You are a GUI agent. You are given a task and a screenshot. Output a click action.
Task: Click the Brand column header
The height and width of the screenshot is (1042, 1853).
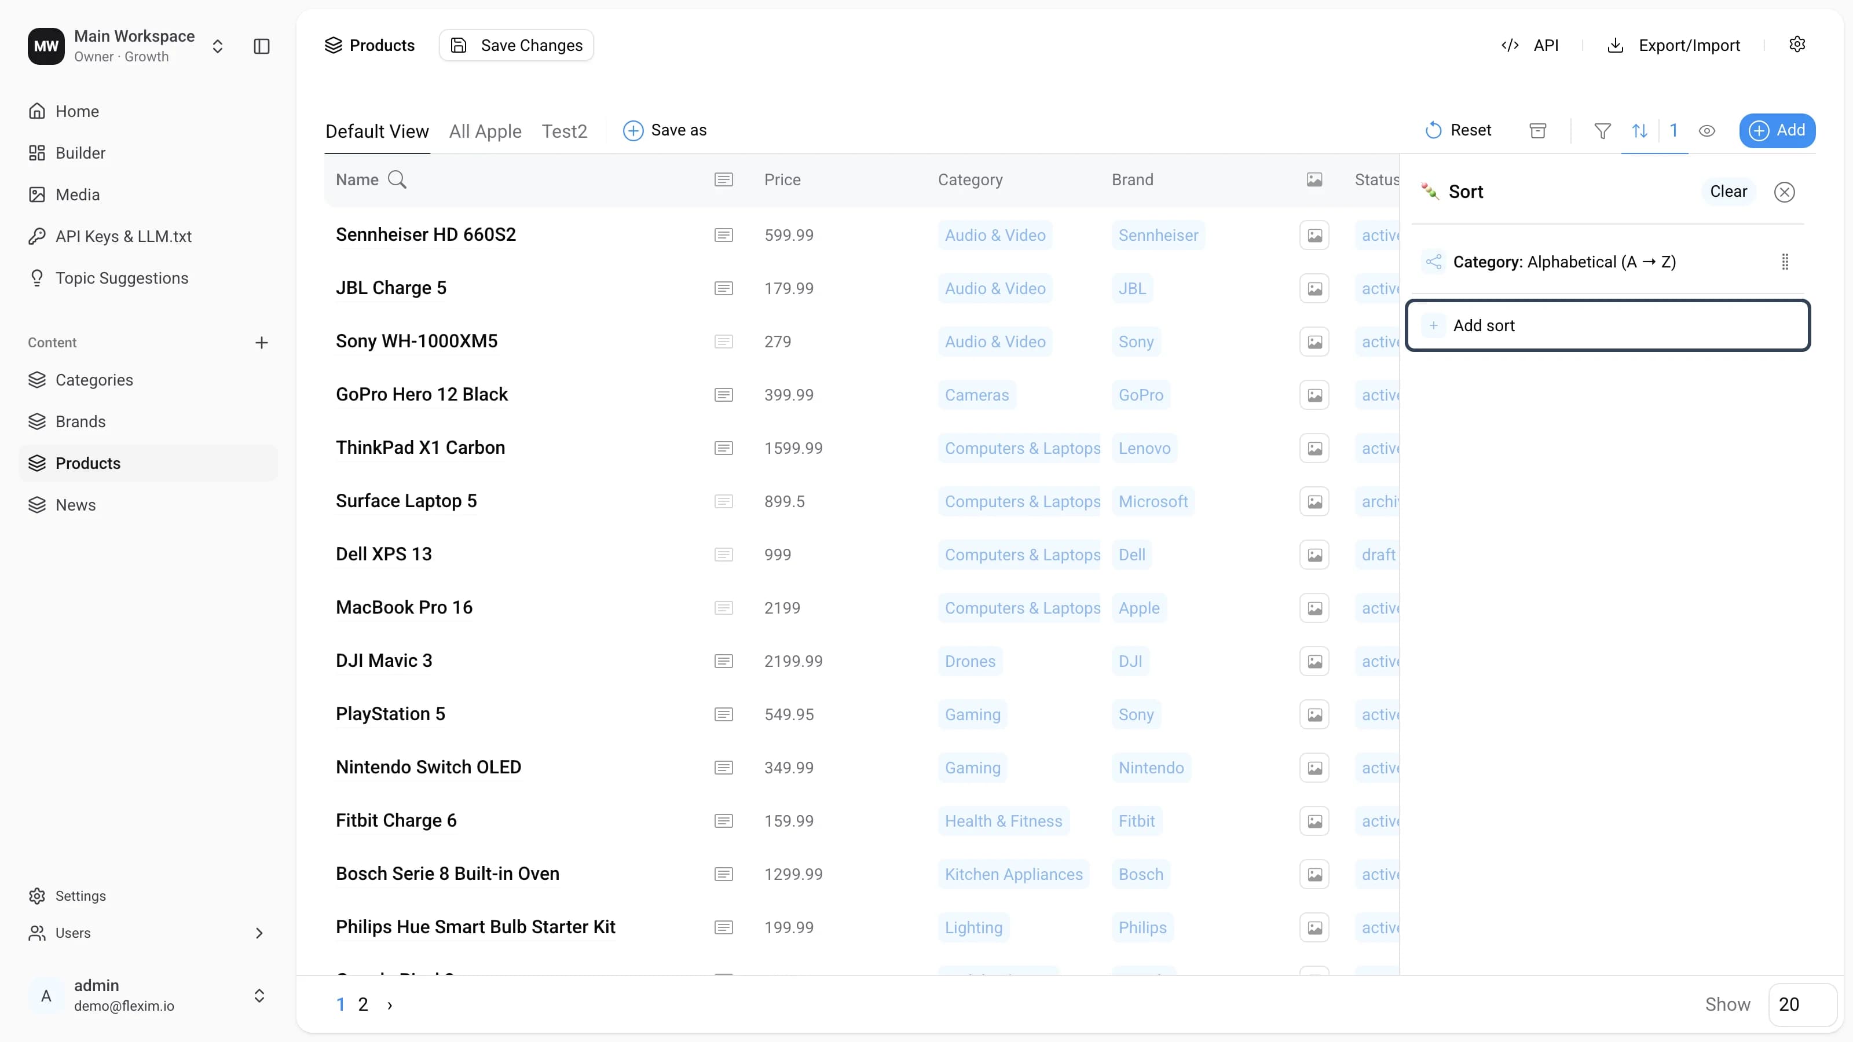click(1132, 180)
